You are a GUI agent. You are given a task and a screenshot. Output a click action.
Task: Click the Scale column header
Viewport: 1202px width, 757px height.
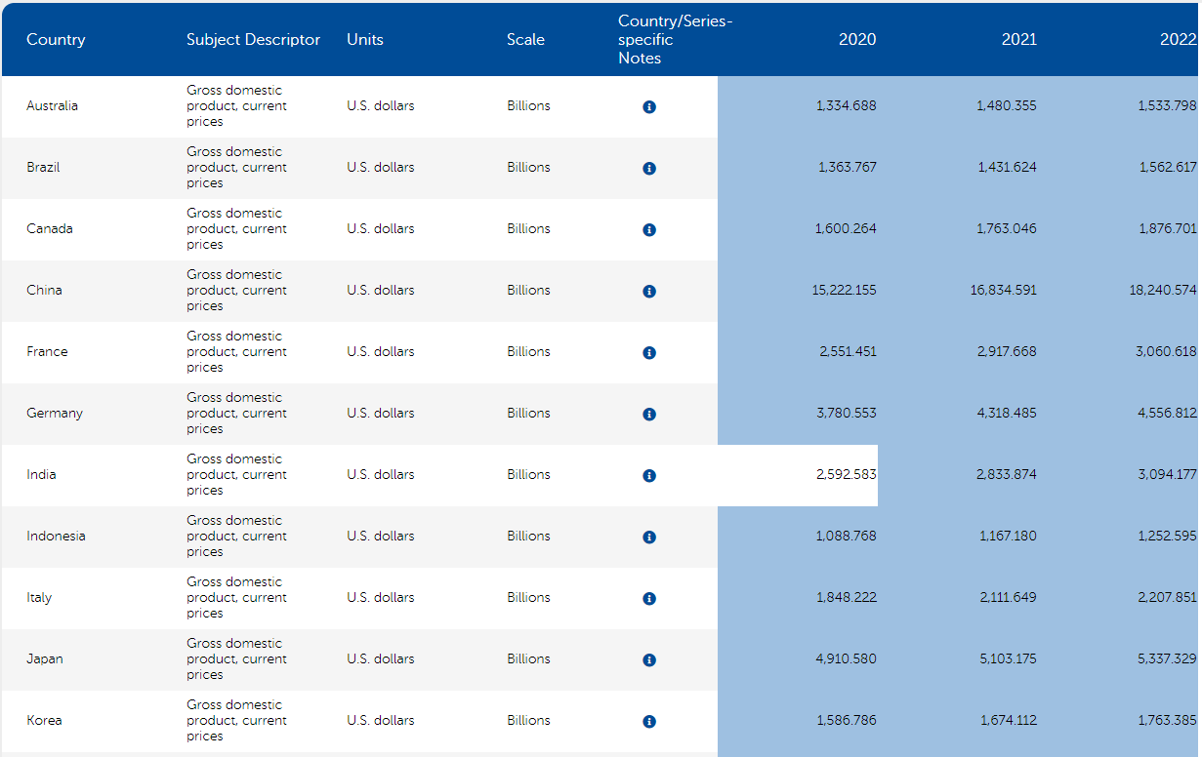[x=525, y=40]
